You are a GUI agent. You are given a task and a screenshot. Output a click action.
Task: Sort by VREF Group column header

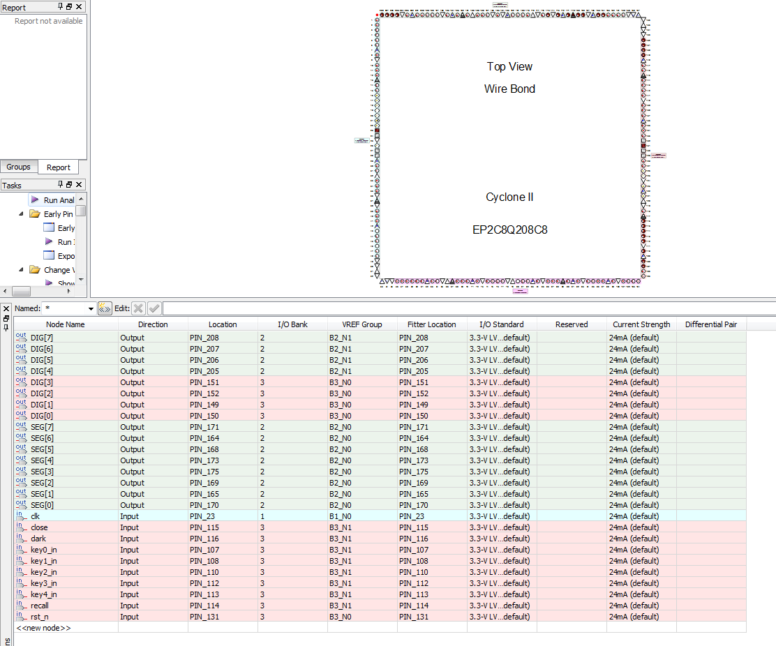coord(362,324)
